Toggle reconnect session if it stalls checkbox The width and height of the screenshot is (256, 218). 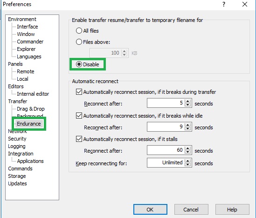point(79,139)
